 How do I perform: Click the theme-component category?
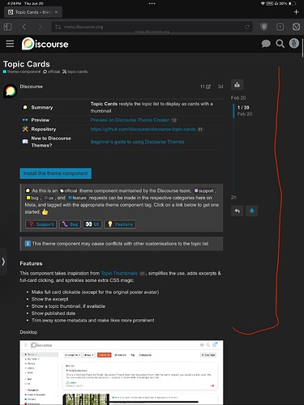22,71
